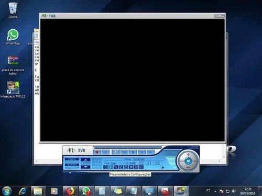Viewport: 262px width, 196px height.
Task: Stop playback with the square stop button
Action: 133,152
